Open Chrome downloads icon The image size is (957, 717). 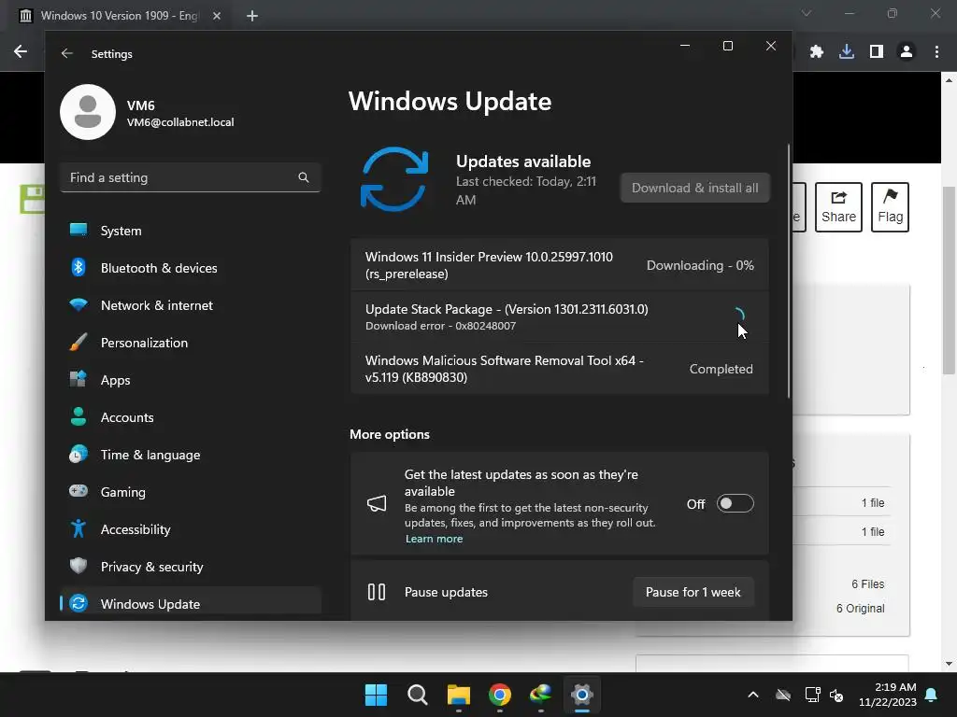(x=847, y=52)
